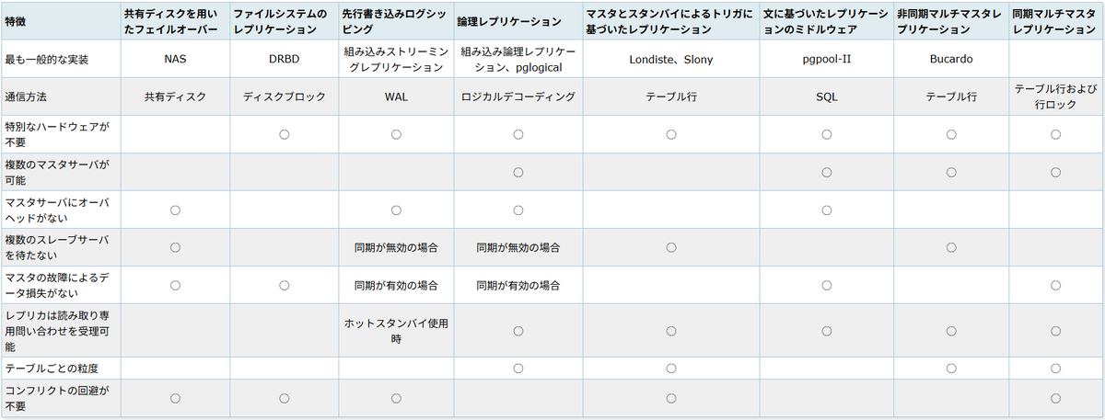Select the SQL communication method cell
1105x420 pixels.
826,96
